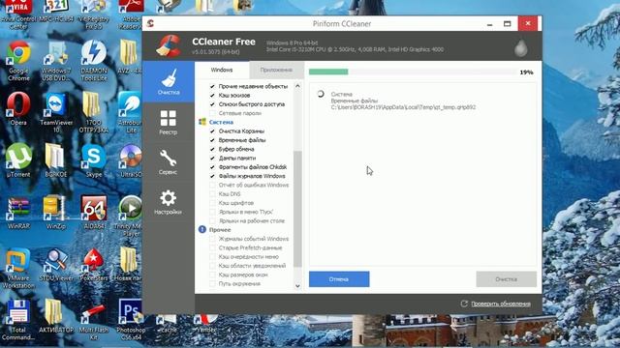Open VMware Workstation desktop shortcut
The height and width of the screenshot is (348, 620).
click(17, 269)
